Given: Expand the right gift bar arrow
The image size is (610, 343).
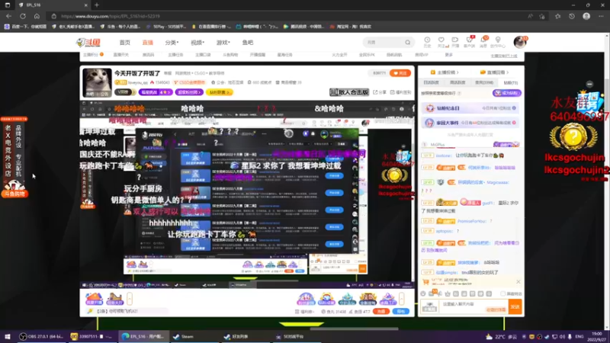Looking at the screenshot, I should coord(401,299).
